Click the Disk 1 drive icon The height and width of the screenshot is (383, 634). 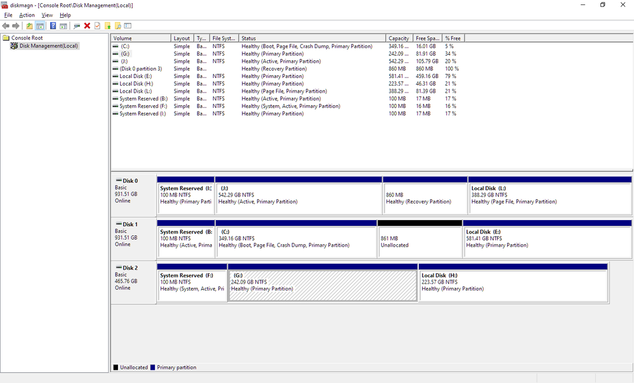click(x=119, y=224)
